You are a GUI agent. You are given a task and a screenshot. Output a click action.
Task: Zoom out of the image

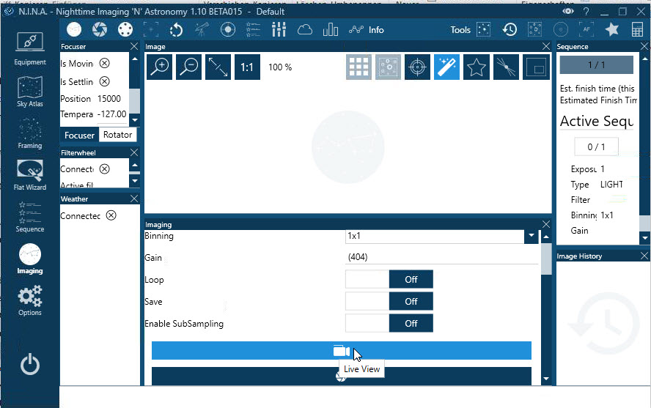189,67
